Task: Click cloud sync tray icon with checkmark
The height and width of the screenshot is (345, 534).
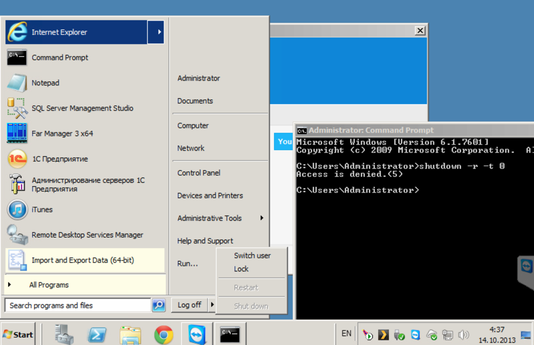Action: [x=432, y=335]
